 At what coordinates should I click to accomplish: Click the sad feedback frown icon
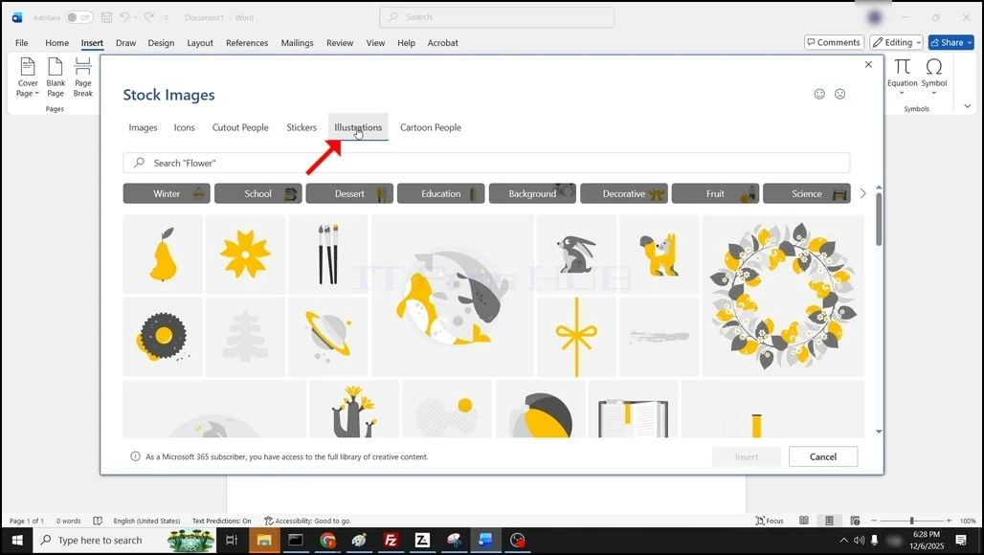pos(839,94)
